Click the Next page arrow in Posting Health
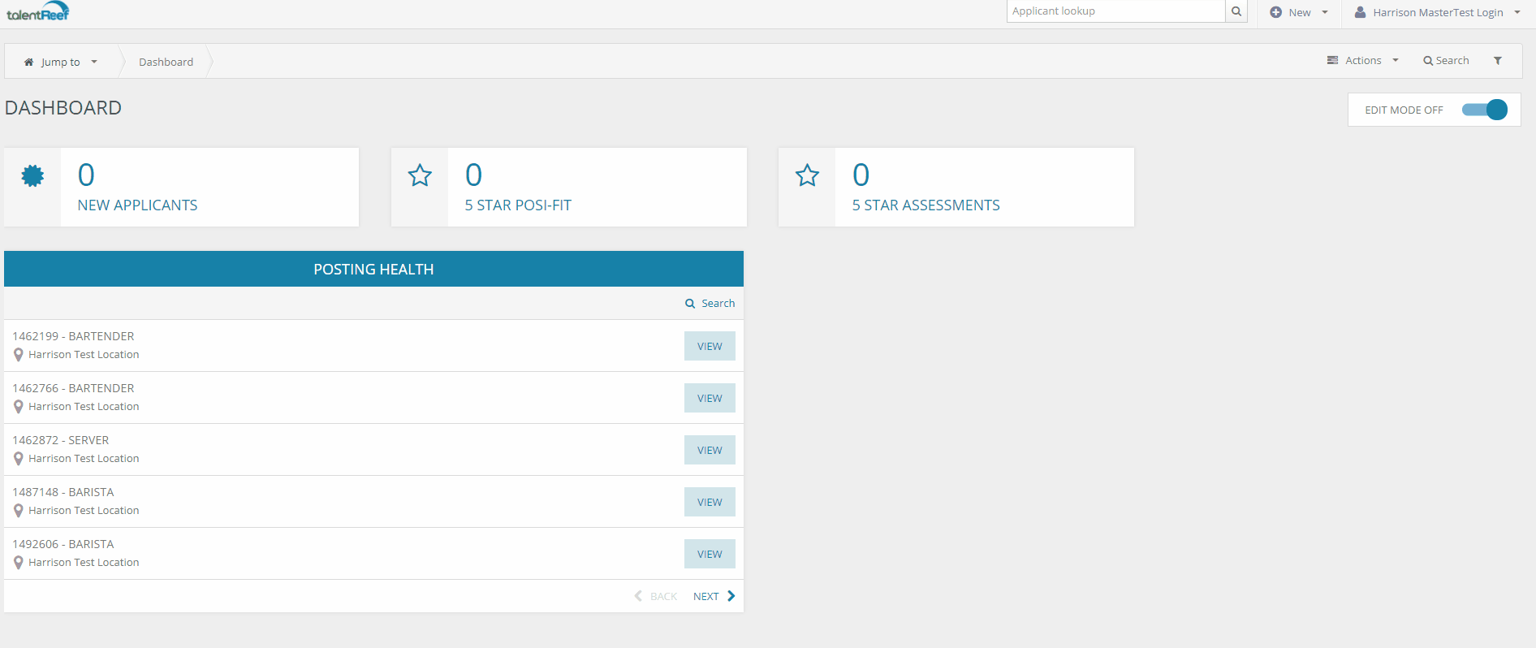1536x648 pixels. tap(731, 596)
